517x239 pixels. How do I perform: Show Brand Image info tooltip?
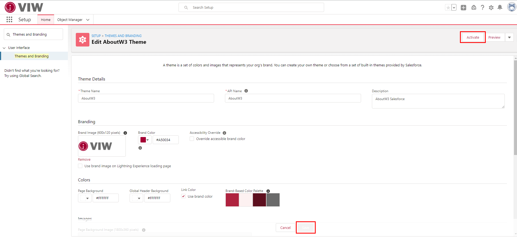[x=125, y=133]
